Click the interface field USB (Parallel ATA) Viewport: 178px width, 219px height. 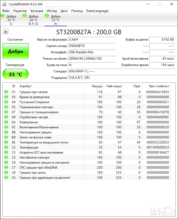(92, 52)
